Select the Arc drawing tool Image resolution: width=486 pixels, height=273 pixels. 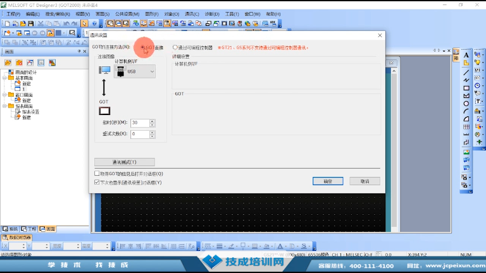[x=466, y=111]
